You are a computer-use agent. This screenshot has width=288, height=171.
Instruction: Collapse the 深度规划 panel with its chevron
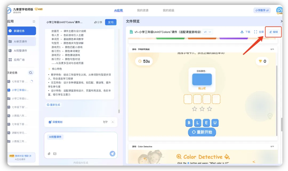(113, 122)
